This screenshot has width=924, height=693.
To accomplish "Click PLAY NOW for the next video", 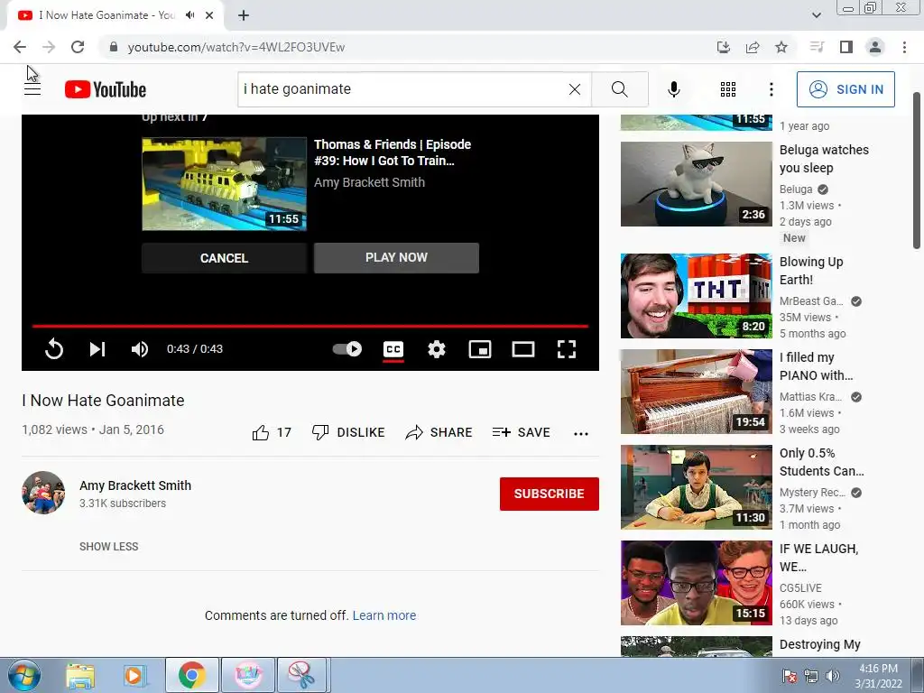I will [396, 257].
